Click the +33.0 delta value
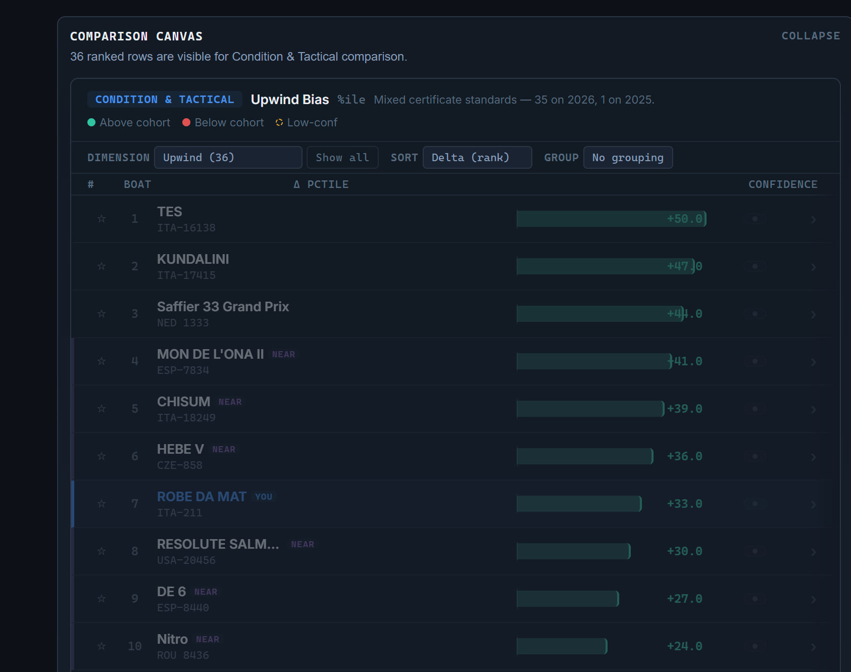The width and height of the screenshot is (851, 672). (x=684, y=504)
